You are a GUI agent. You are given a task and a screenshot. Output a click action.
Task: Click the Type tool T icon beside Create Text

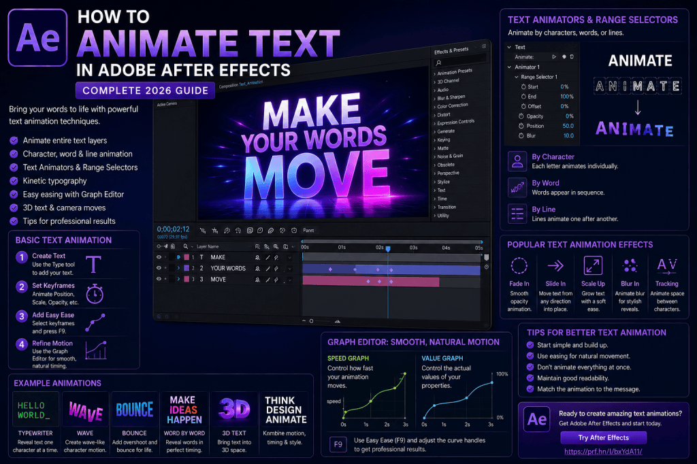pyautogui.click(x=93, y=265)
